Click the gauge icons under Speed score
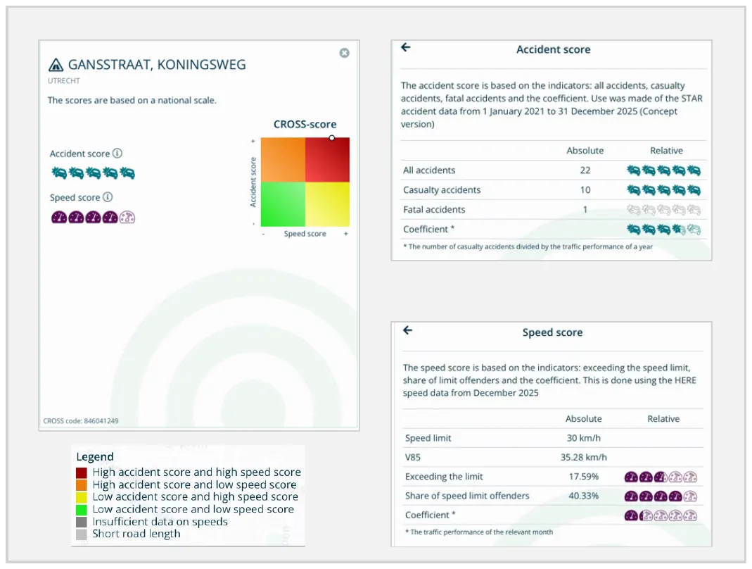 (93, 218)
